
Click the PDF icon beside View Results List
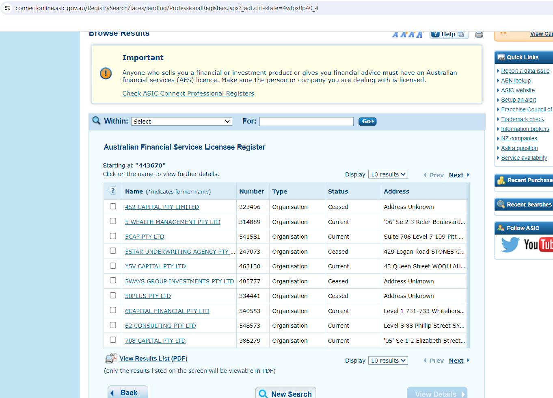coord(111,358)
